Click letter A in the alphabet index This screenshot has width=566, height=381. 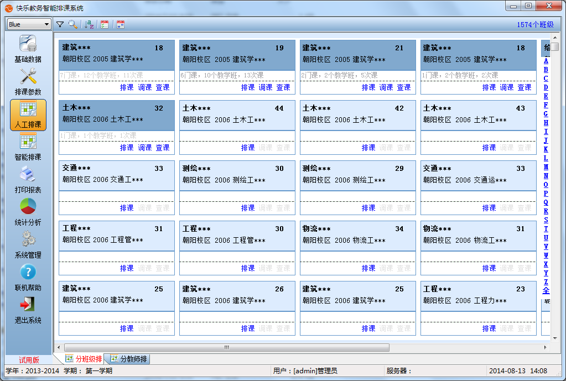(x=546, y=61)
